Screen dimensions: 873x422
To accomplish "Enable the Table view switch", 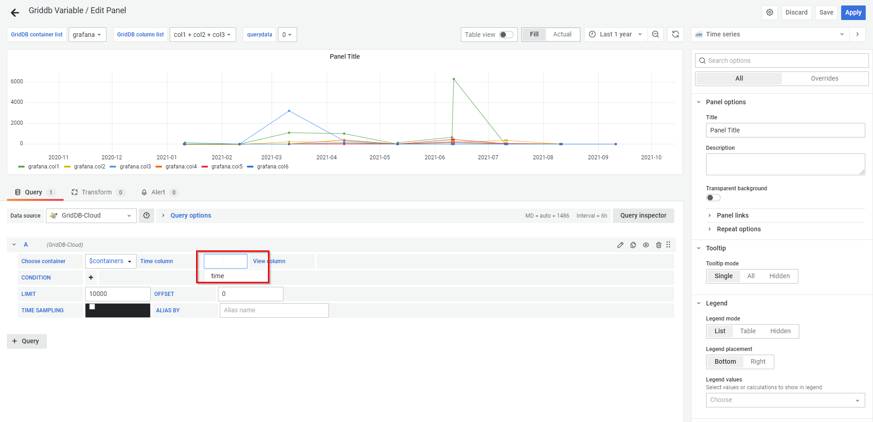I will [506, 35].
